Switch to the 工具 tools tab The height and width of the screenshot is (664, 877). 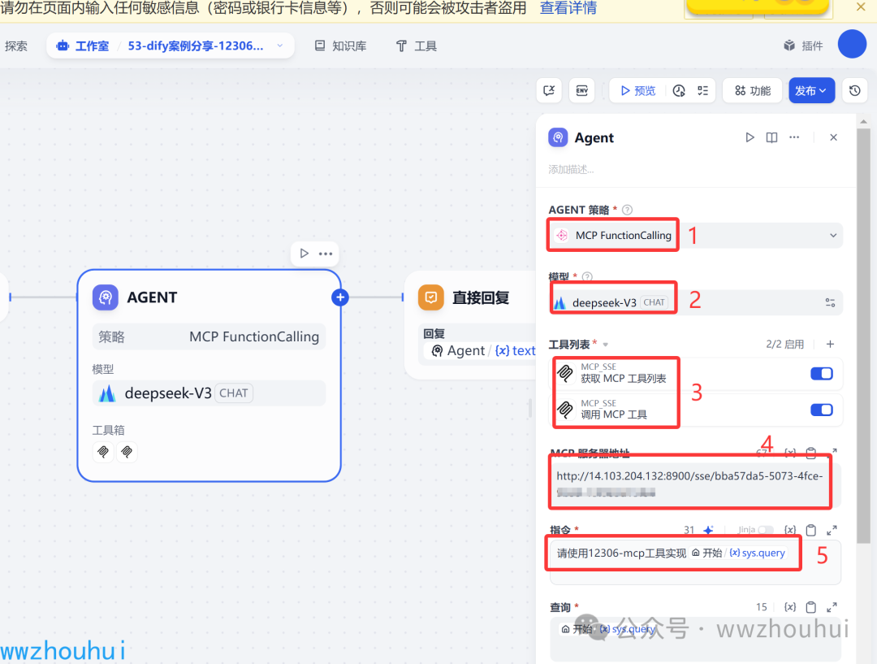click(417, 46)
